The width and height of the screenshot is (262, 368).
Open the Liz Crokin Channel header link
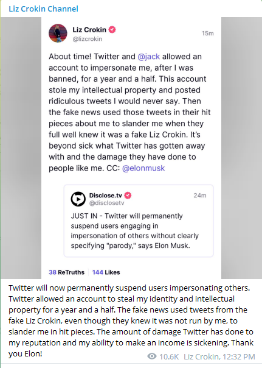point(43,9)
